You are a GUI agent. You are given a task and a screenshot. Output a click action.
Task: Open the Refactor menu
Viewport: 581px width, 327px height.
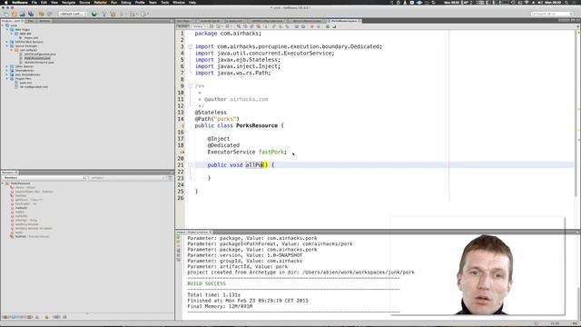100,2
